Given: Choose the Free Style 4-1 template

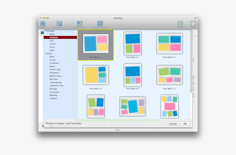Looking at the screenshot, I should tap(170, 43).
